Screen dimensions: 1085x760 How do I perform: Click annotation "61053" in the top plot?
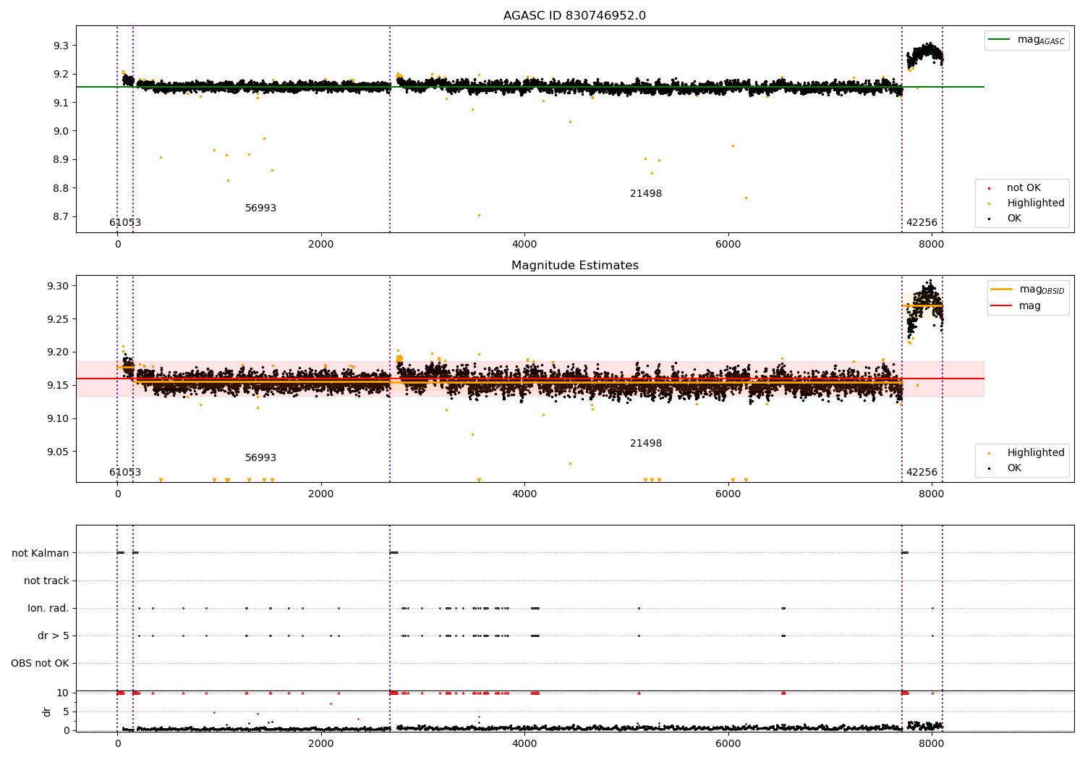tap(125, 222)
